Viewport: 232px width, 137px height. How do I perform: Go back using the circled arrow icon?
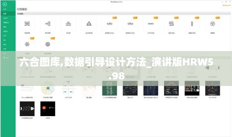click(5, 4)
